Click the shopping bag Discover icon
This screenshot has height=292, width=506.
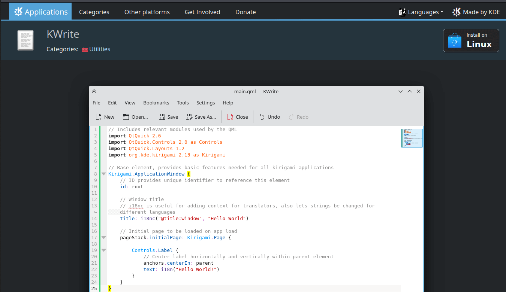click(x=455, y=40)
